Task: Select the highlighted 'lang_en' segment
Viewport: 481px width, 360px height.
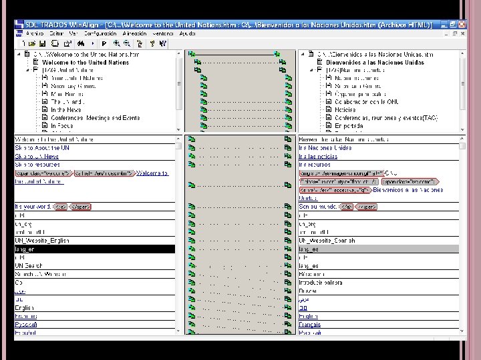Action: coord(95,249)
